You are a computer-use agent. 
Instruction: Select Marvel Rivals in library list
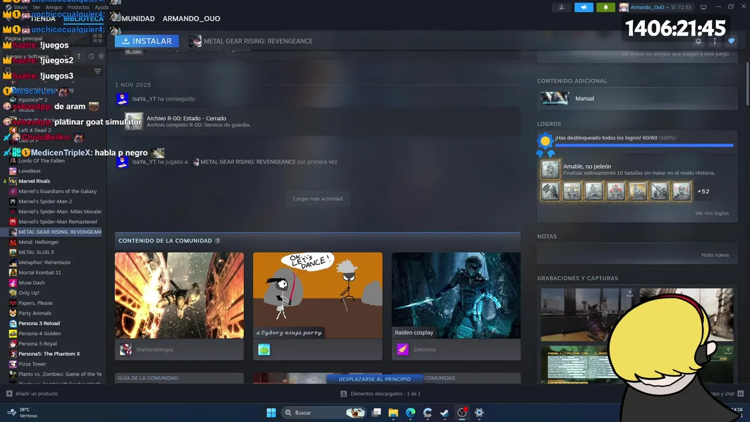[x=35, y=181]
